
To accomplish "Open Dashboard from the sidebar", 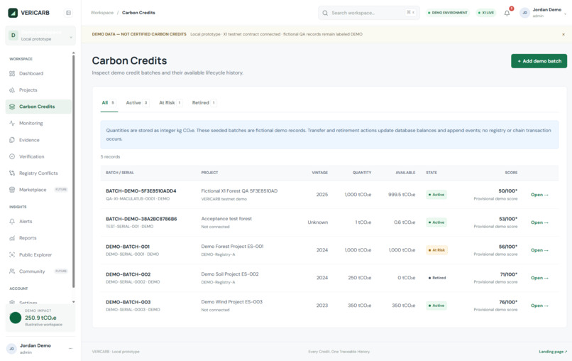I will 38,73.
